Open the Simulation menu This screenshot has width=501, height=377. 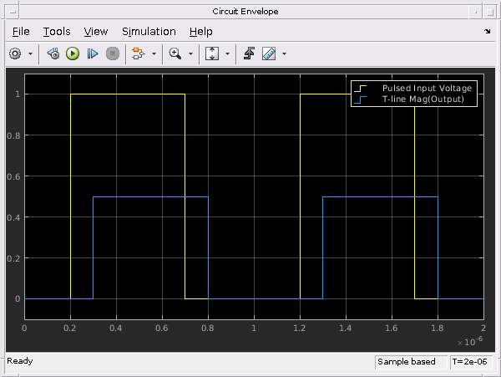(149, 32)
